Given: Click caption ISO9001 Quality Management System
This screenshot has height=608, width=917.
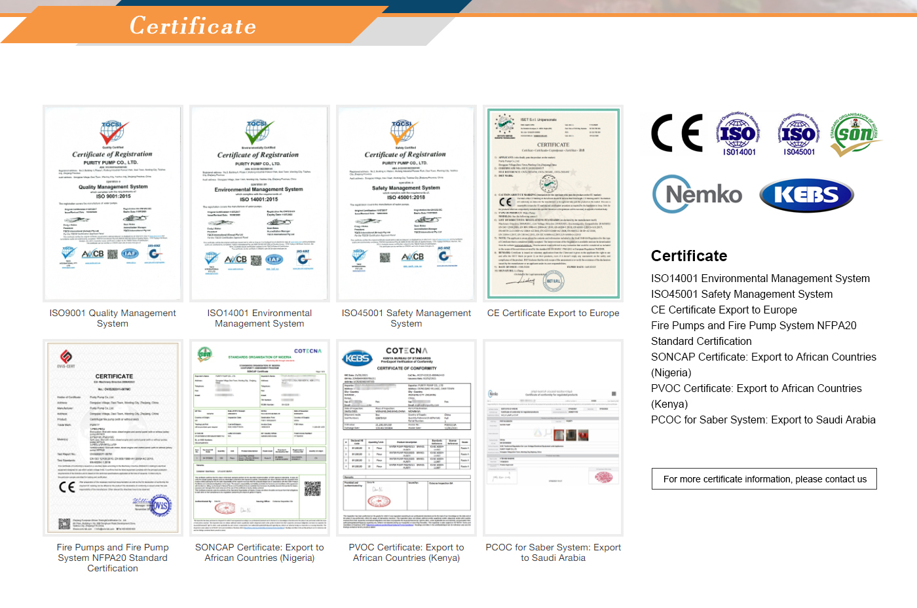Looking at the screenshot, I should (113, 318).
